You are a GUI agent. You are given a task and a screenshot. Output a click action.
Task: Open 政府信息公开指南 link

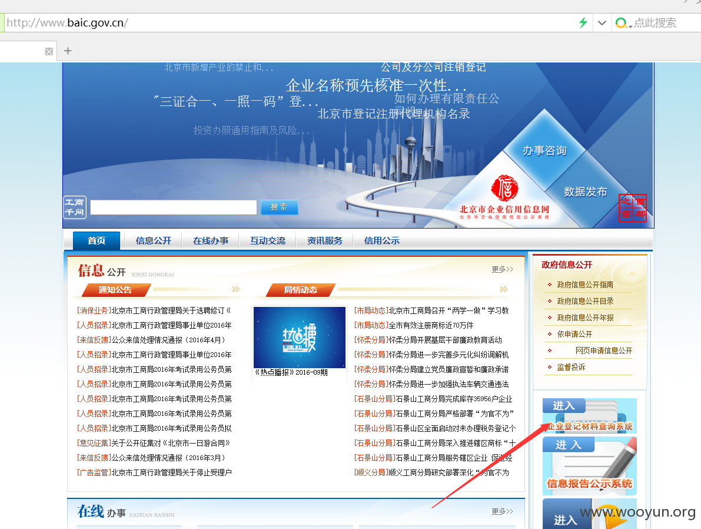585,285
